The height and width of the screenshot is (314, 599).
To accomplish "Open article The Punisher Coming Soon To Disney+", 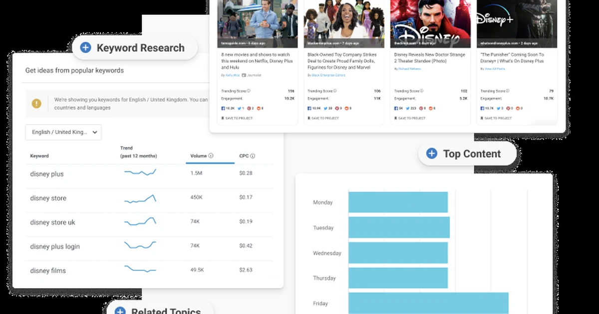I will click(512, 58).
